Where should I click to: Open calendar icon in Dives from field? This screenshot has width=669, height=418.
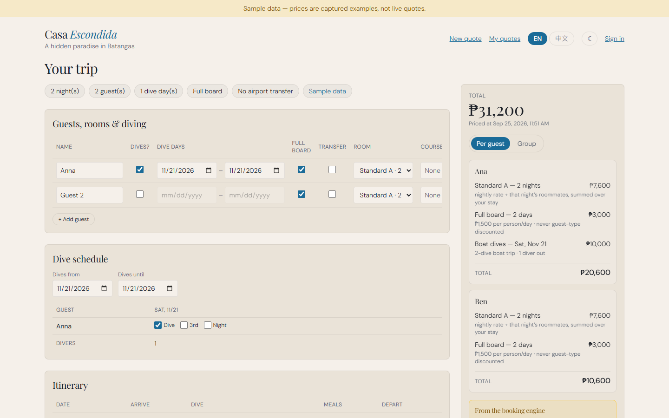click(x=104, y=288)
